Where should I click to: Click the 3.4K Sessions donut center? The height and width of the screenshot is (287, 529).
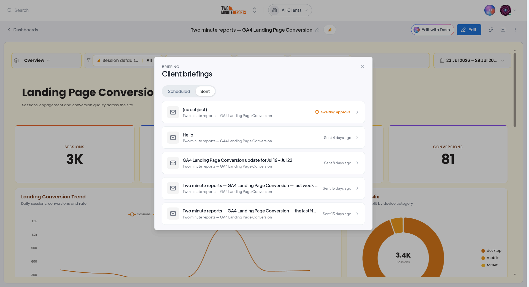(x=403, y=258)
